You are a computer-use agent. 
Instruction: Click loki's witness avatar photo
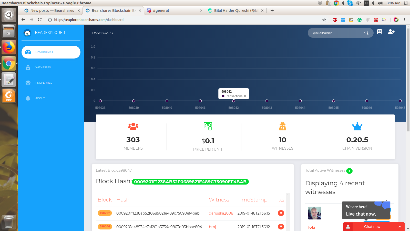[315, 213]
